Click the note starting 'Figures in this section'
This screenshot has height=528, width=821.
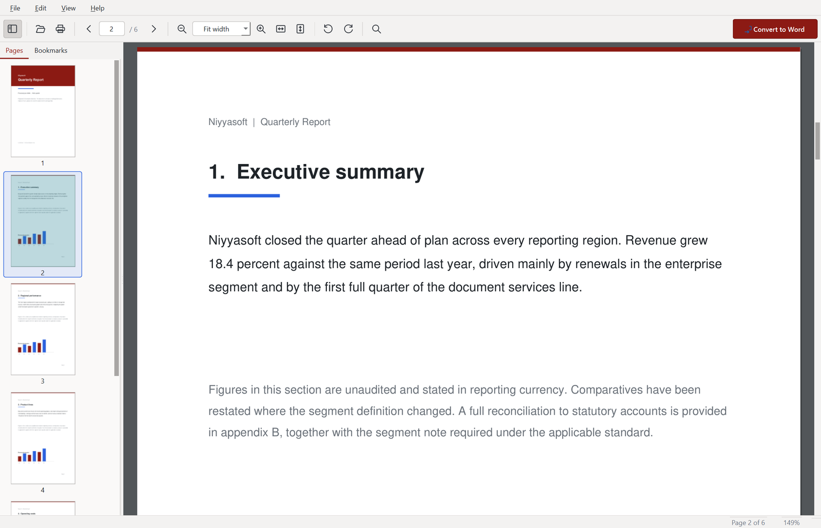click(x=467, y=411)
